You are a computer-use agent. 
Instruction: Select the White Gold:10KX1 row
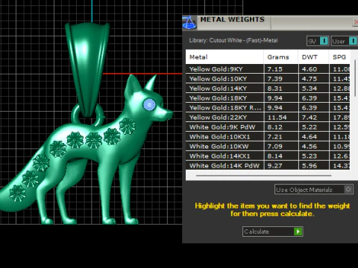(x=268, y=137)
